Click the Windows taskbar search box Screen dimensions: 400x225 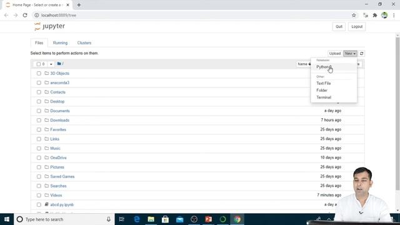64,219
